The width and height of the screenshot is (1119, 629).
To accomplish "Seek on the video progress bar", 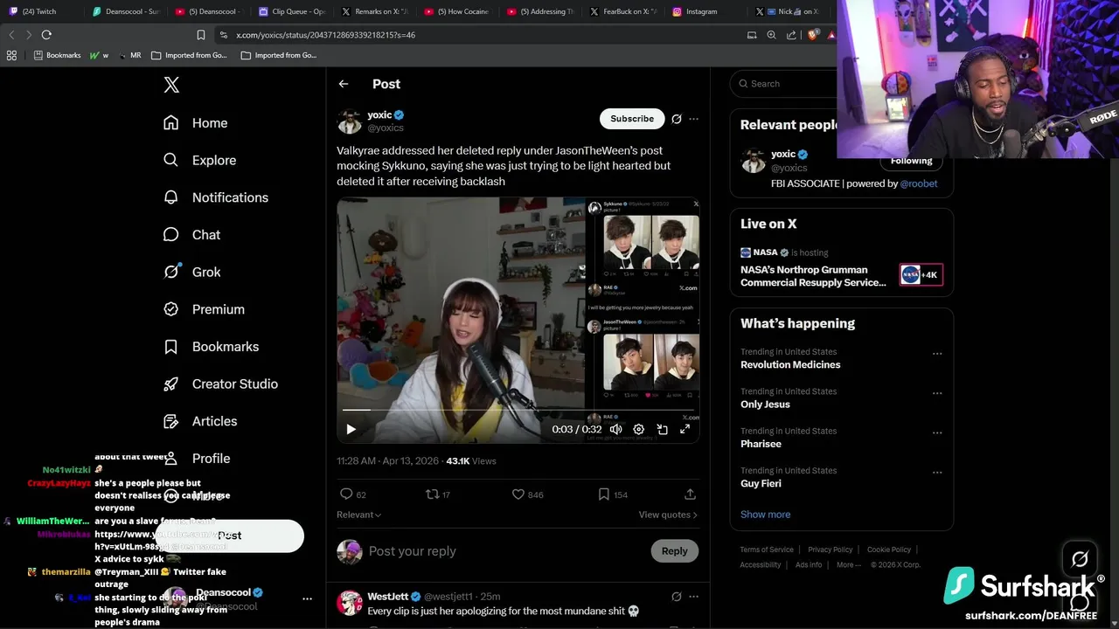I will (518, 410).
